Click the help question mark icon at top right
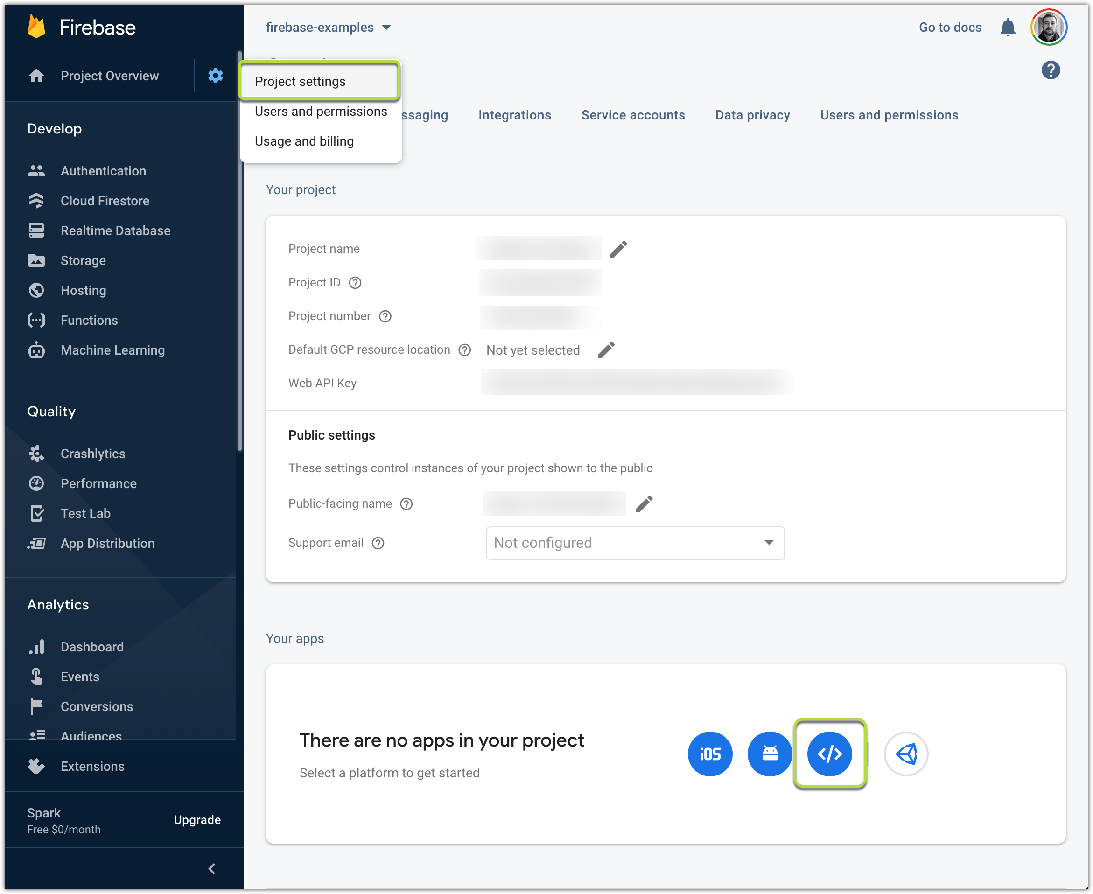The height and width of the screenshot is (894, 1093). [1050, 70]
